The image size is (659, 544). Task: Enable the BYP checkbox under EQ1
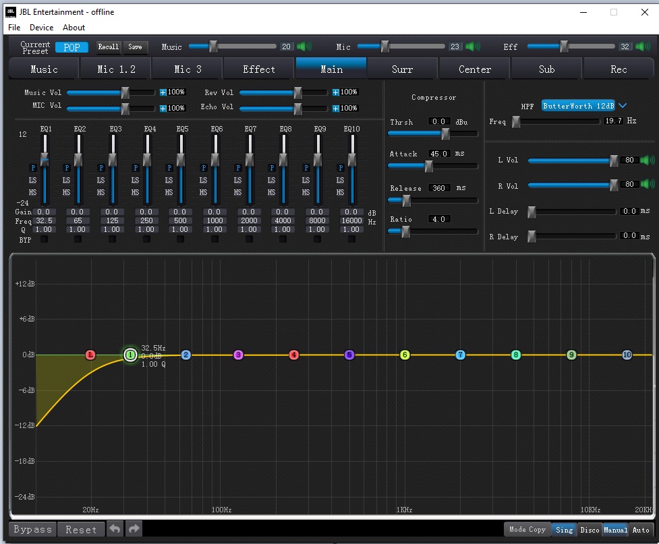click(44, 239)
